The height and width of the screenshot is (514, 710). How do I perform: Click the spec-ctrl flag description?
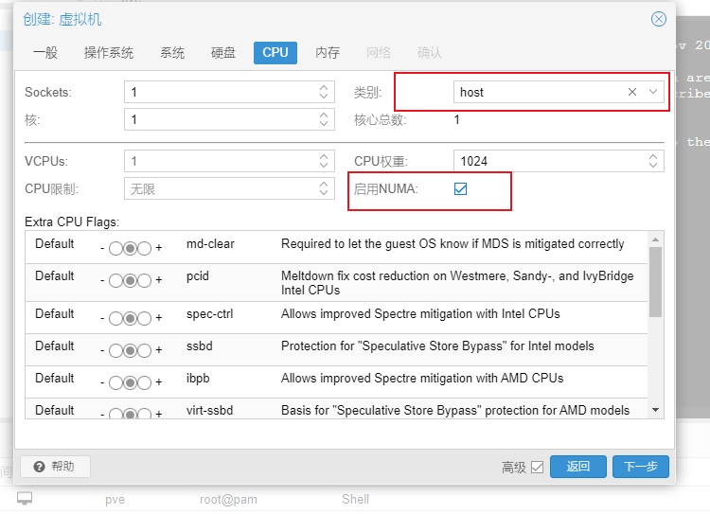(x=420, y=314)
